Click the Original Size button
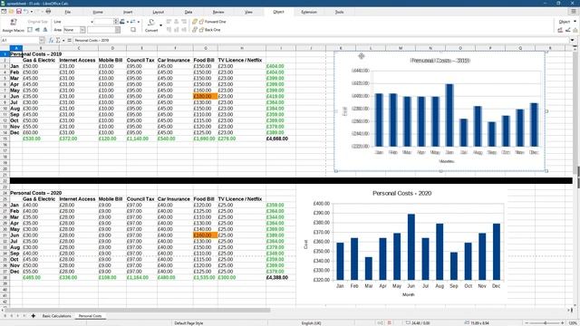Image resolution: width=580 pixels, height=326 pixels. 37,22
